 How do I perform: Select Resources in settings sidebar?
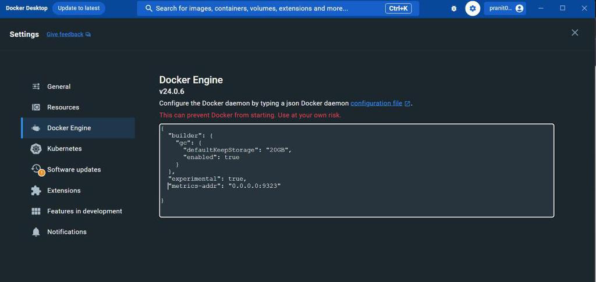click(78, 108)
